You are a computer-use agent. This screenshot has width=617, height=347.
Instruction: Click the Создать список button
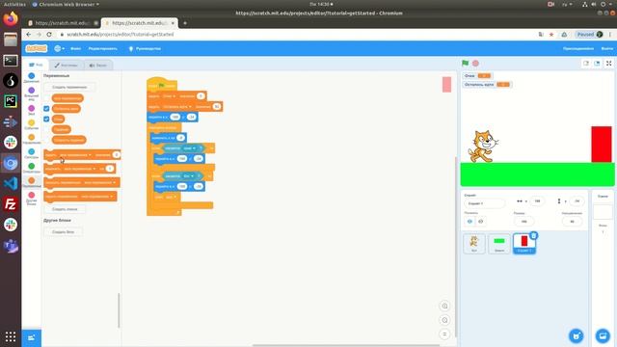65,209
